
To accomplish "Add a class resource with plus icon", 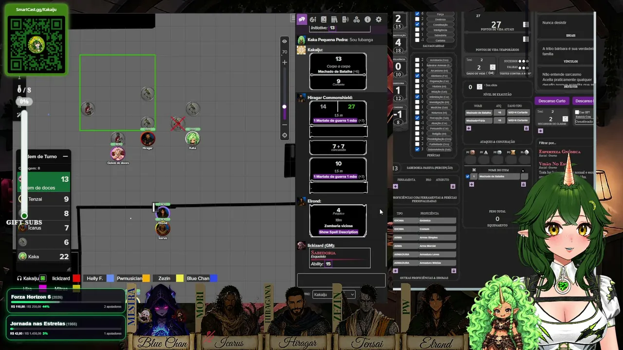I will (541, 130).
